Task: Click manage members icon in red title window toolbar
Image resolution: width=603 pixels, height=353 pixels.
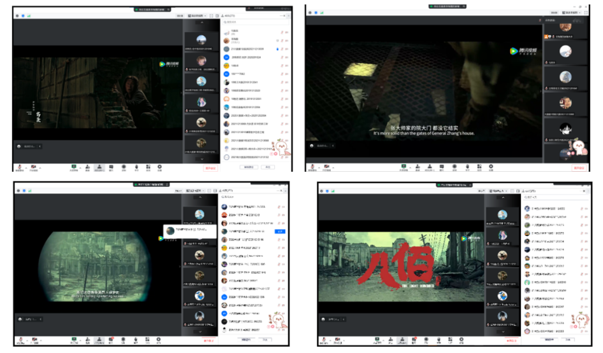Action: [x=402, y=340]
